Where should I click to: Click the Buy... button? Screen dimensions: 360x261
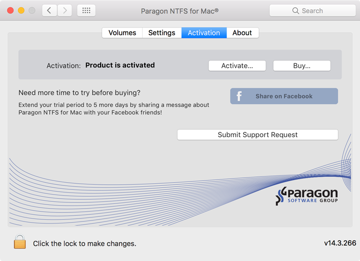click(301, 66)
